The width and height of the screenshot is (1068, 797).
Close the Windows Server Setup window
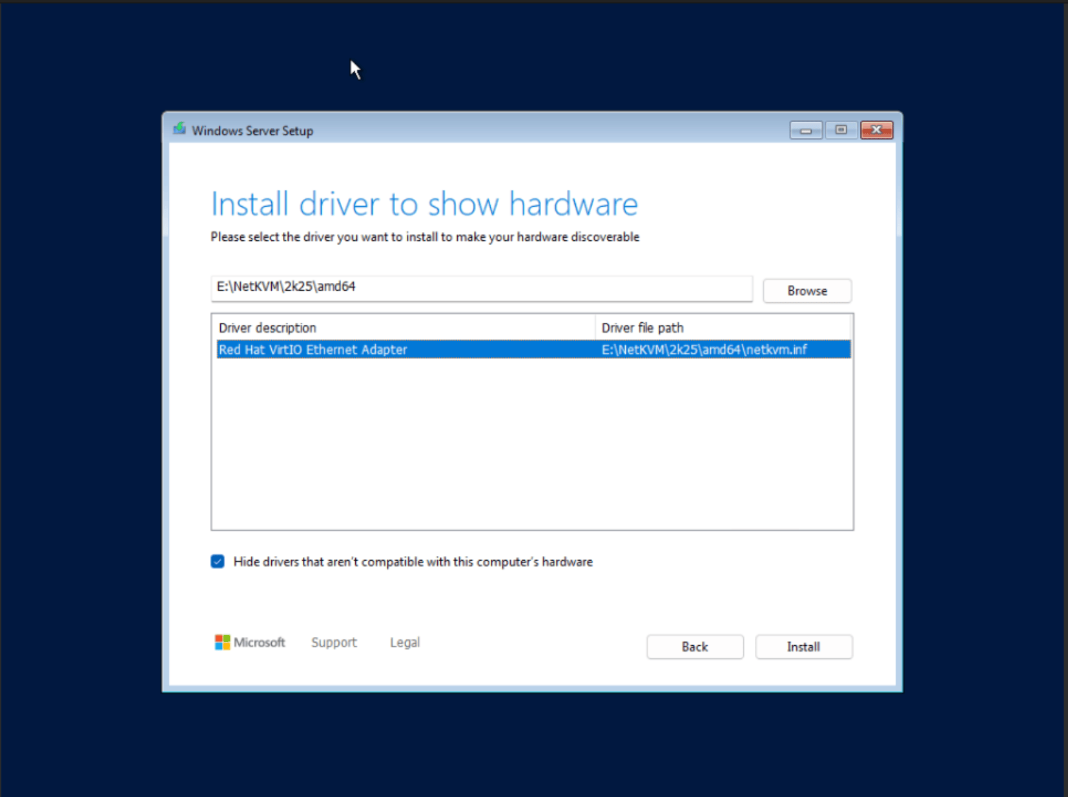[x=876, y=130]
